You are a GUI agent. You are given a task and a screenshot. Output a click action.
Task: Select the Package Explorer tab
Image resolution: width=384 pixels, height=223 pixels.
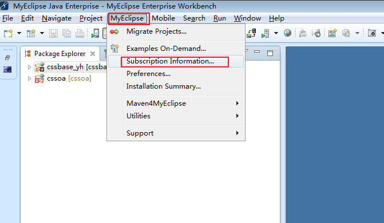(x=60, y=54)
